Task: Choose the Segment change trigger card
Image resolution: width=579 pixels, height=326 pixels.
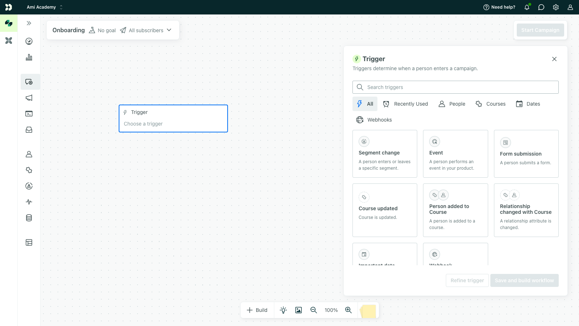Action: pos(385,154)
